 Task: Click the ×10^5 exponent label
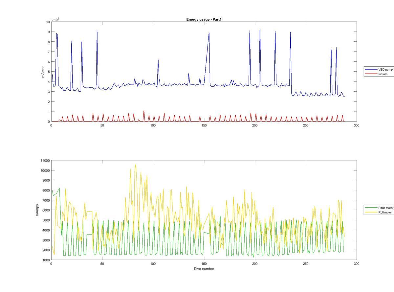pos(55,20)
